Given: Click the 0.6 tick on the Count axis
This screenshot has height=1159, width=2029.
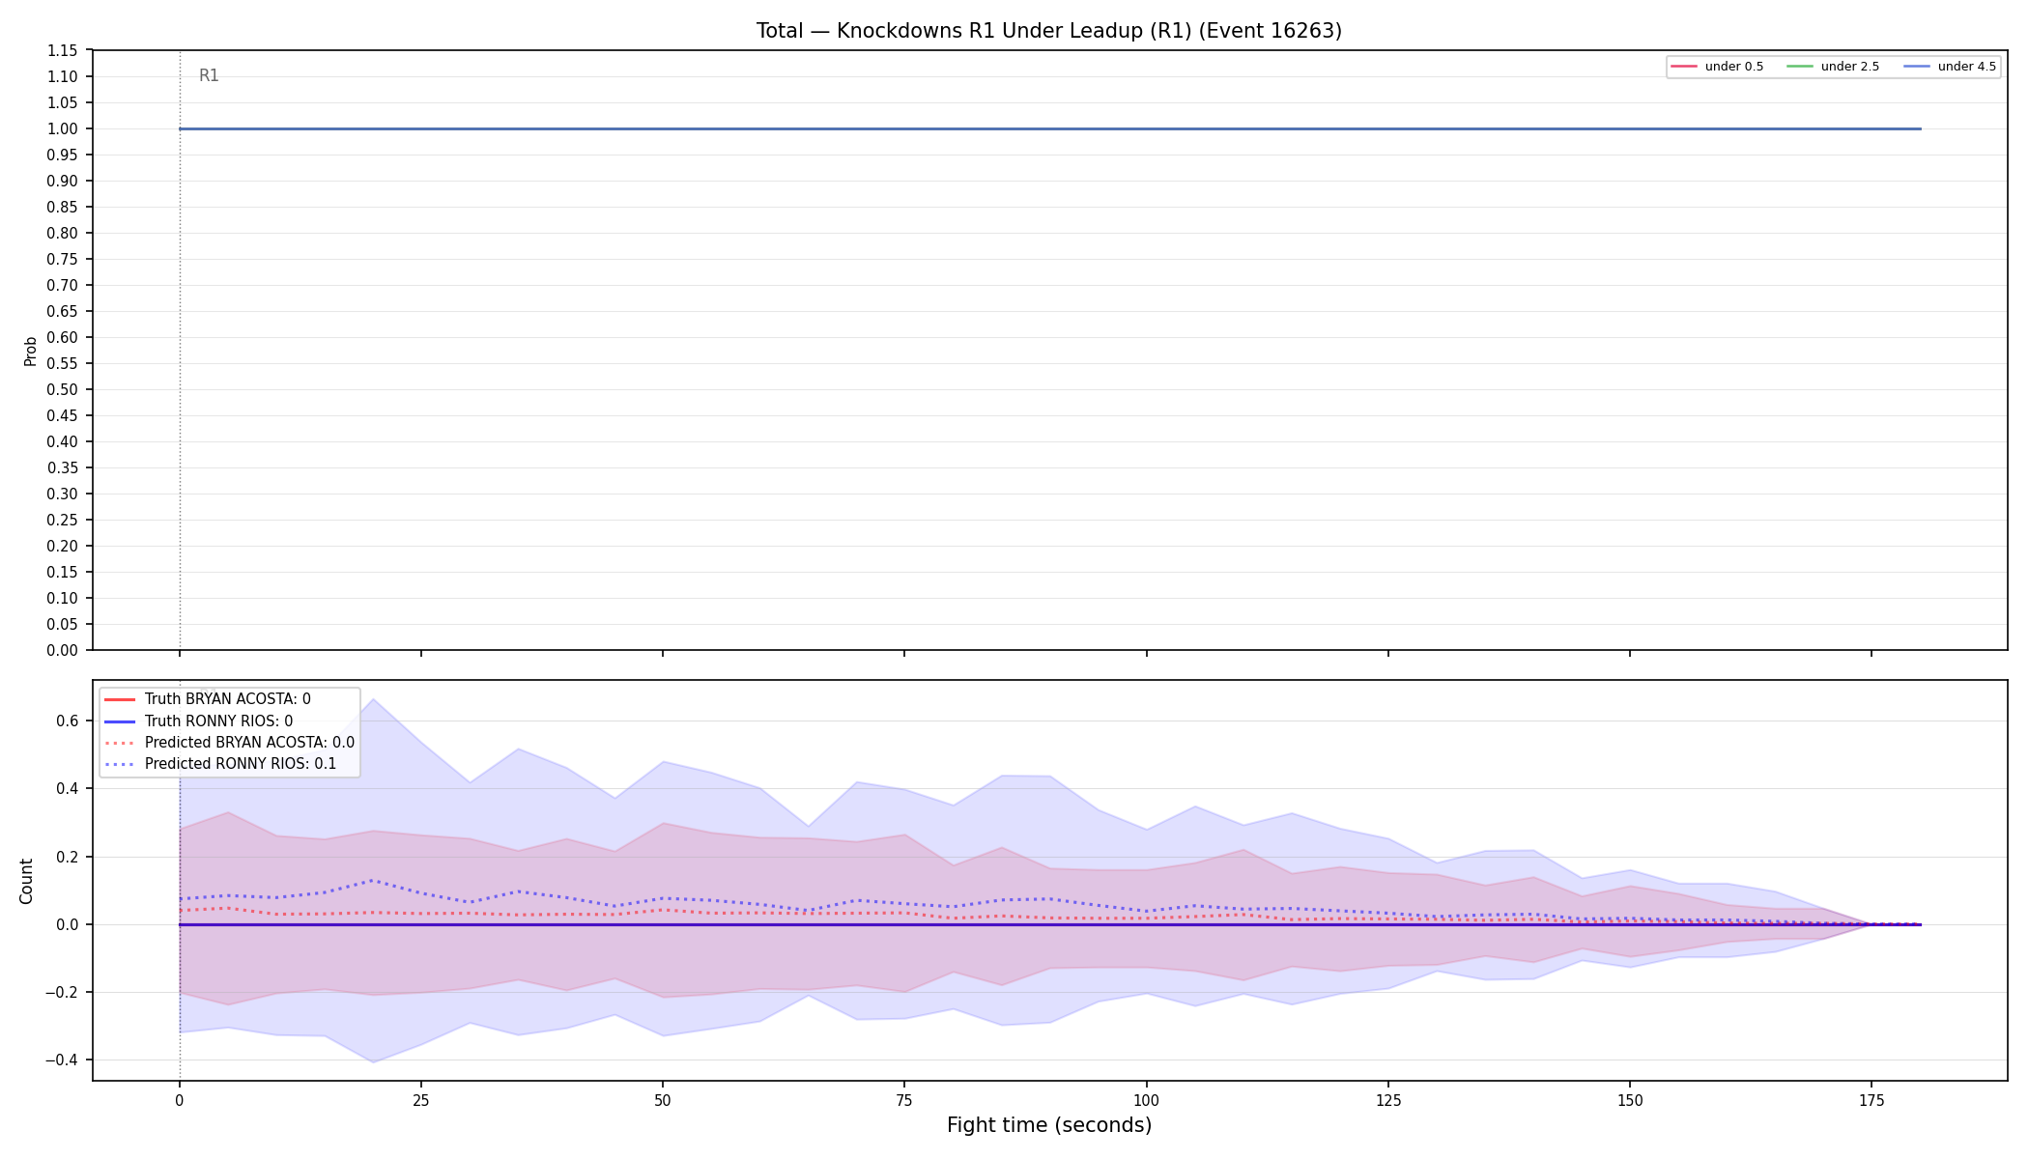Looking at the screenshot, I should point(67,721).
